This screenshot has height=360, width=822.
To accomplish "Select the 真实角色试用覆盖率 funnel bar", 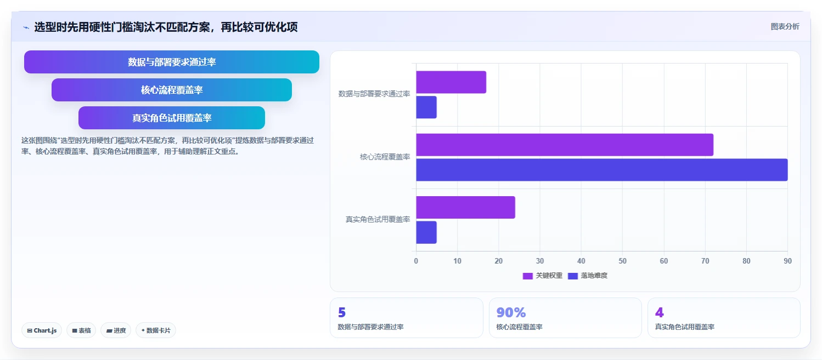I will pyautogui.click(x=172, y=118).
